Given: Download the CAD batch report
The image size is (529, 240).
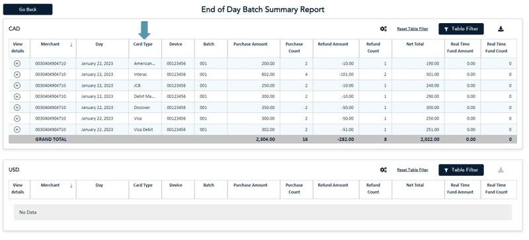Looking at the screenshot, I should (501, 29).
